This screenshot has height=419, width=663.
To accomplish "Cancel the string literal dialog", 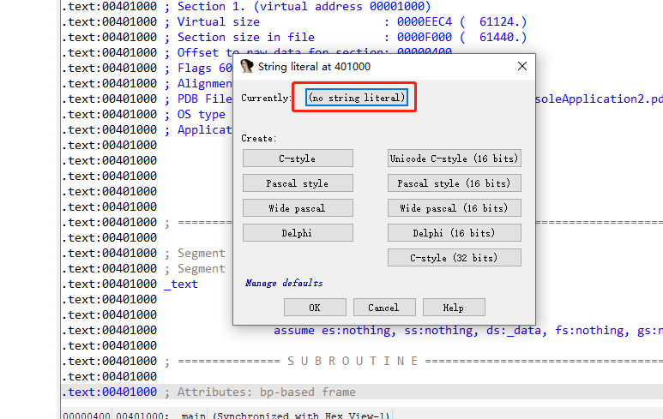I will coord(384,308).
